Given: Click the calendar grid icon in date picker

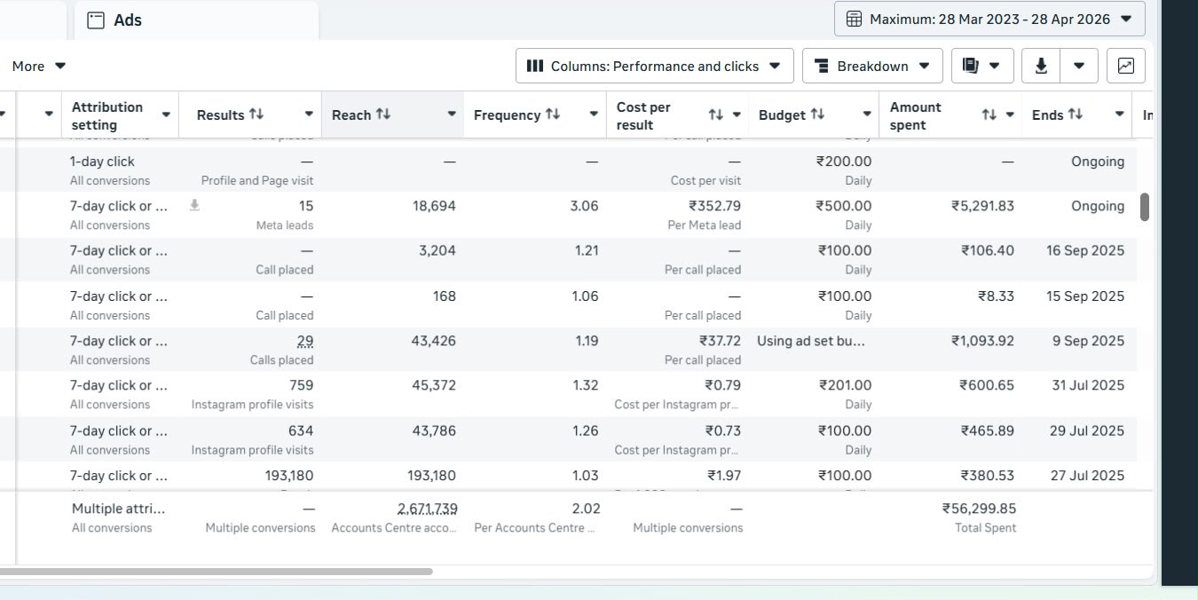Looking at the screenshot, I should (854, 19).
